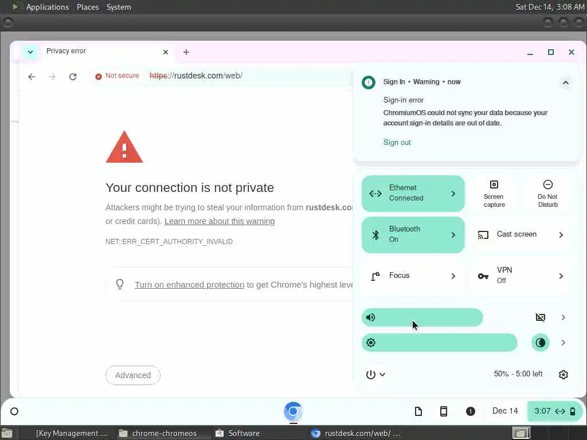
Task: Toggle Do Not Disturb
Action: point(547,194)
